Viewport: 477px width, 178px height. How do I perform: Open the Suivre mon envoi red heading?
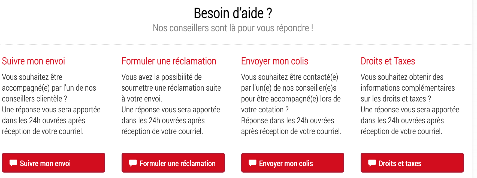point(34,61)
